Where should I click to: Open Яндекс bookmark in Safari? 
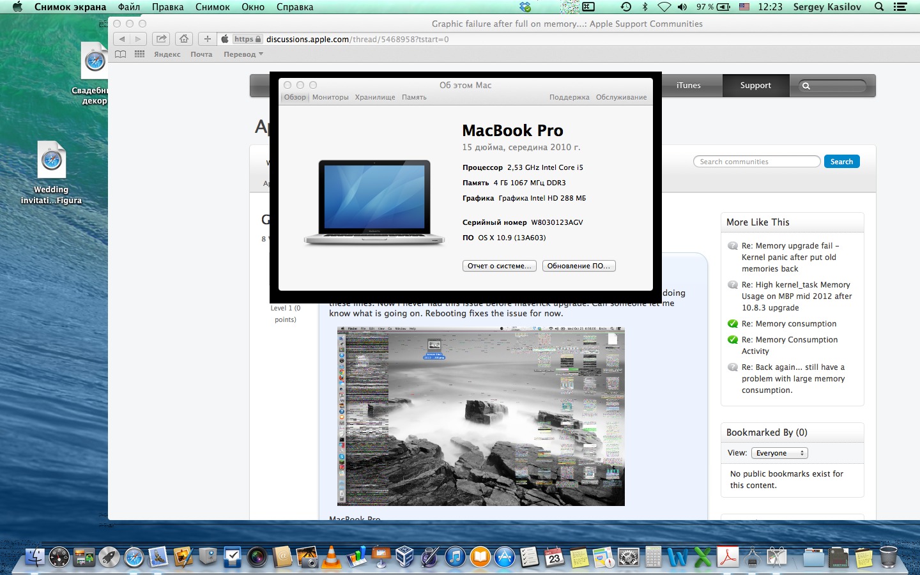167,54
